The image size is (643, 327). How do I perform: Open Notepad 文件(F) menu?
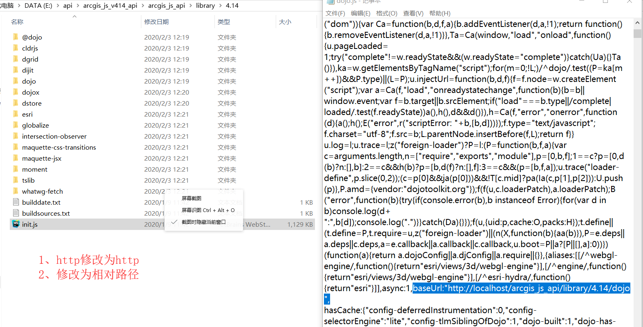click(335, 13)
